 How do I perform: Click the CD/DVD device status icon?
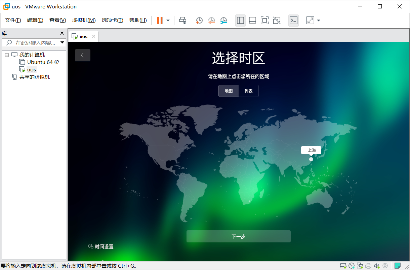(352, 266)
